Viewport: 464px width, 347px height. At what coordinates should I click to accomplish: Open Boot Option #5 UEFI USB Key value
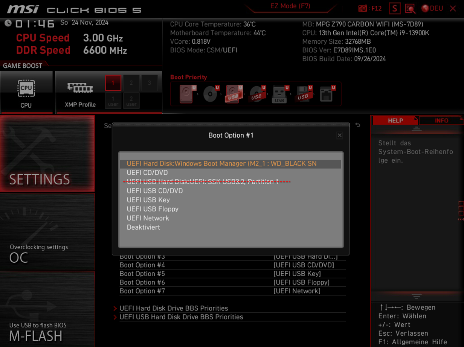point(297,274)
